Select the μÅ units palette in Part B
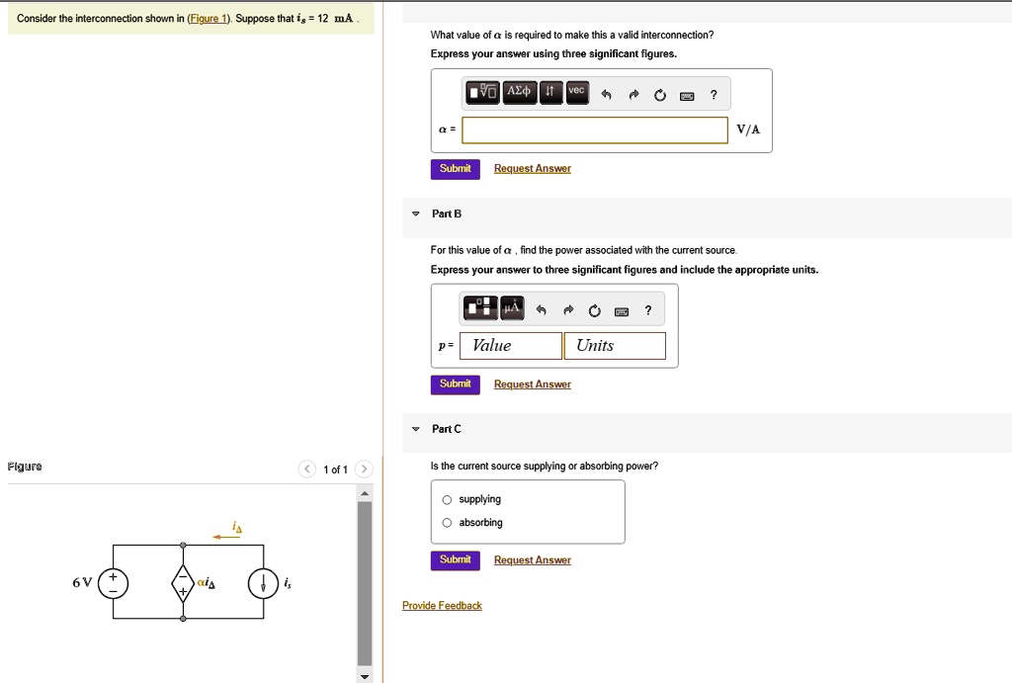Image resolution: width=1012 pixels, height=683 pixels. click(x=511, y=306)
